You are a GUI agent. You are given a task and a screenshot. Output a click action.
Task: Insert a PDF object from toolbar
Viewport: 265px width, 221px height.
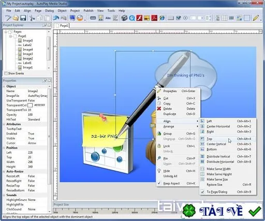click(154, 18)
